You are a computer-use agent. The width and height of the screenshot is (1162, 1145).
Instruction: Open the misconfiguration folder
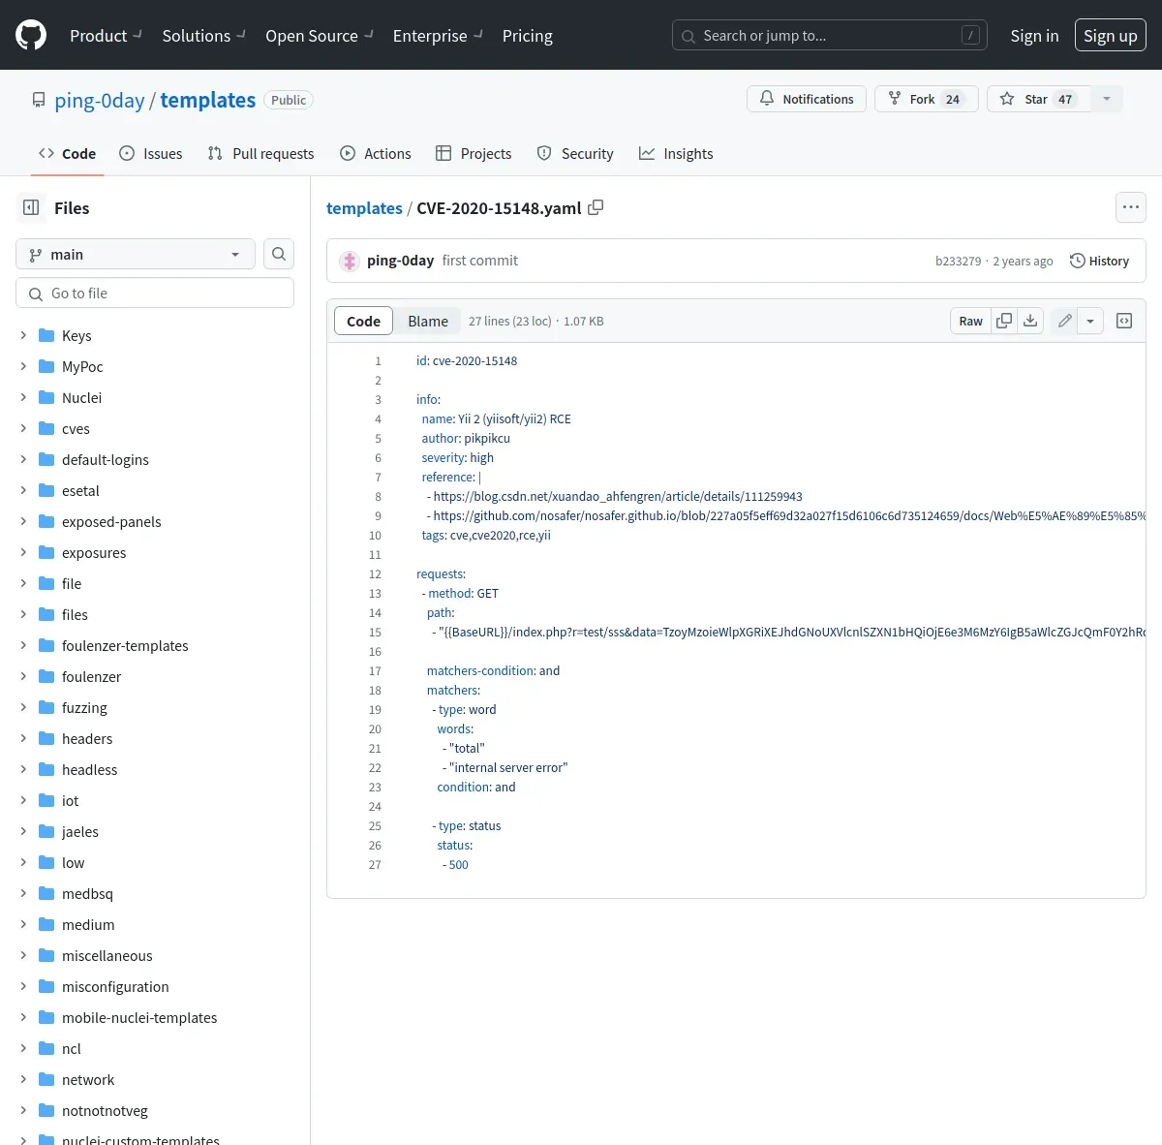click(115, 986)
